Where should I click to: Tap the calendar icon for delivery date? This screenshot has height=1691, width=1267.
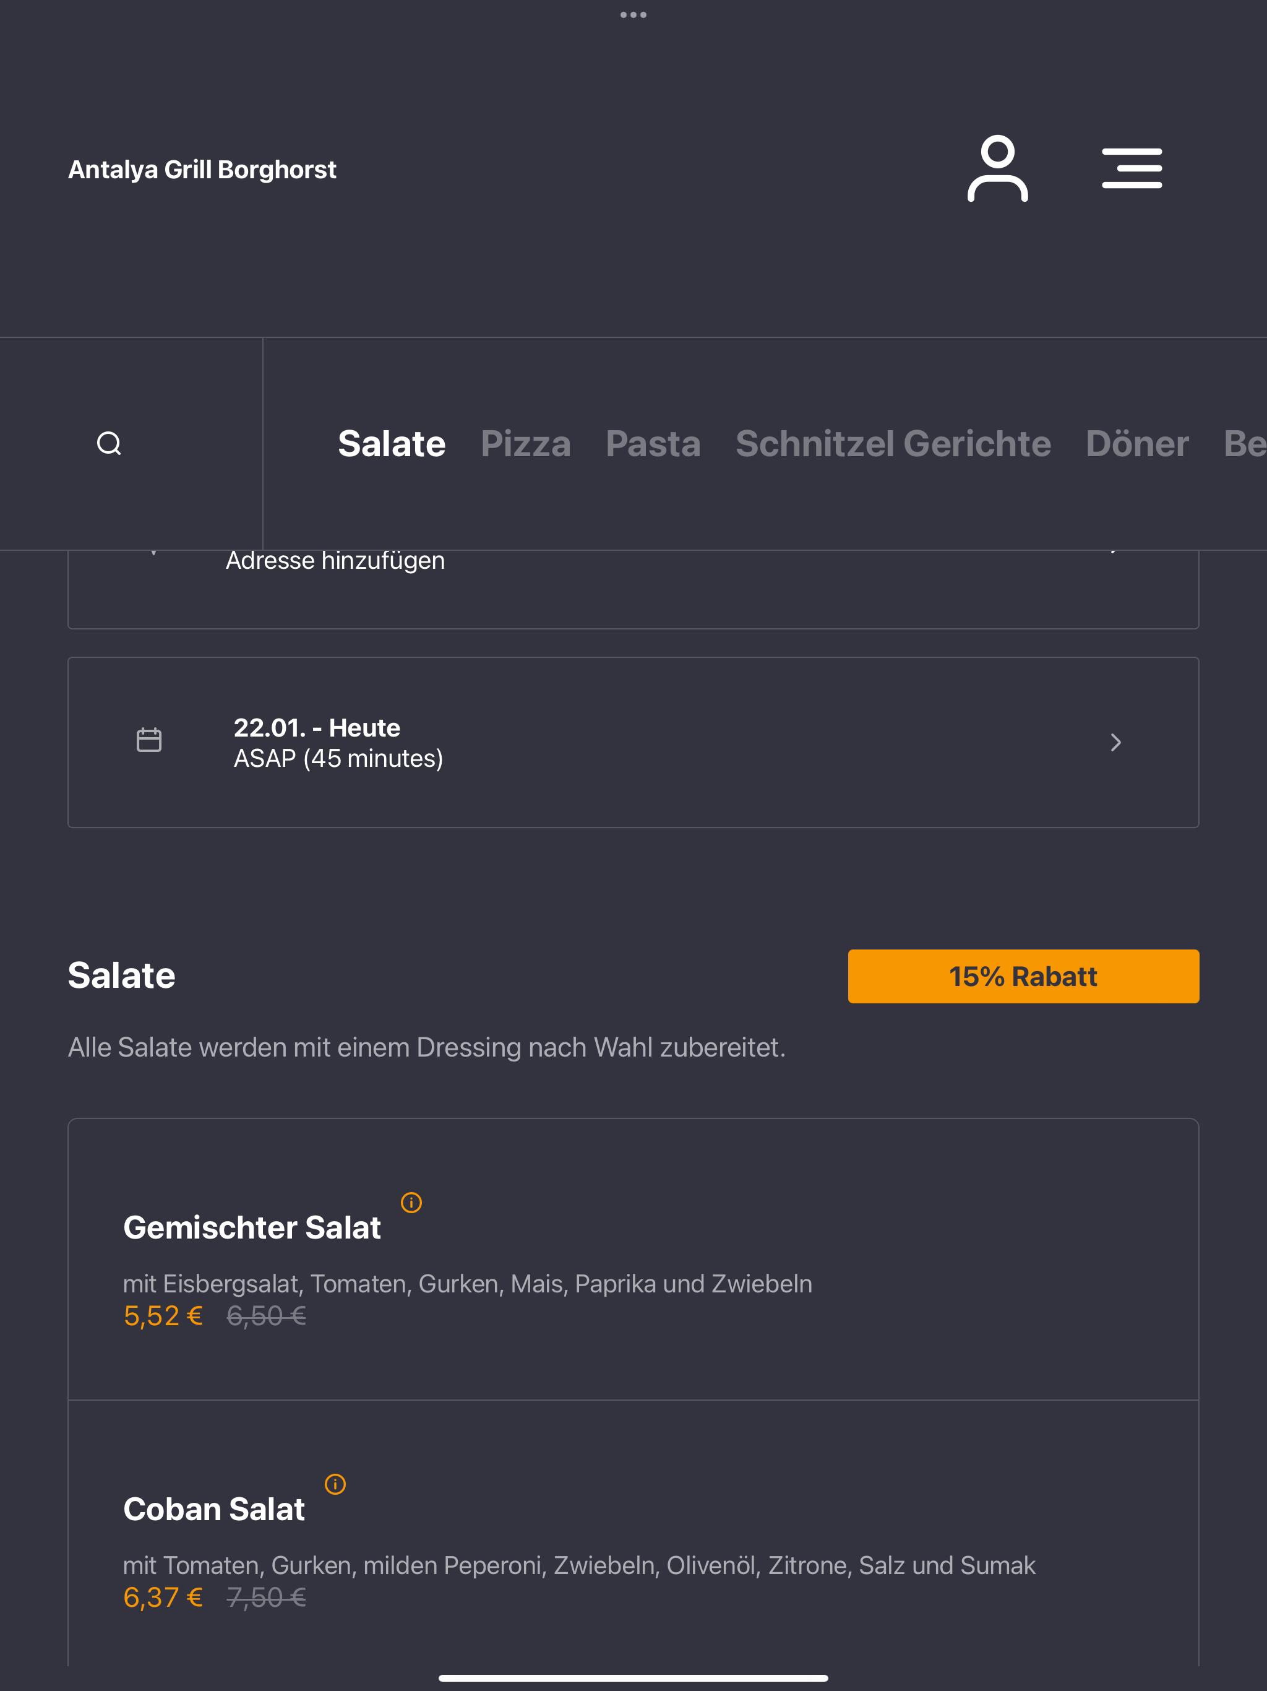point(149,740)
